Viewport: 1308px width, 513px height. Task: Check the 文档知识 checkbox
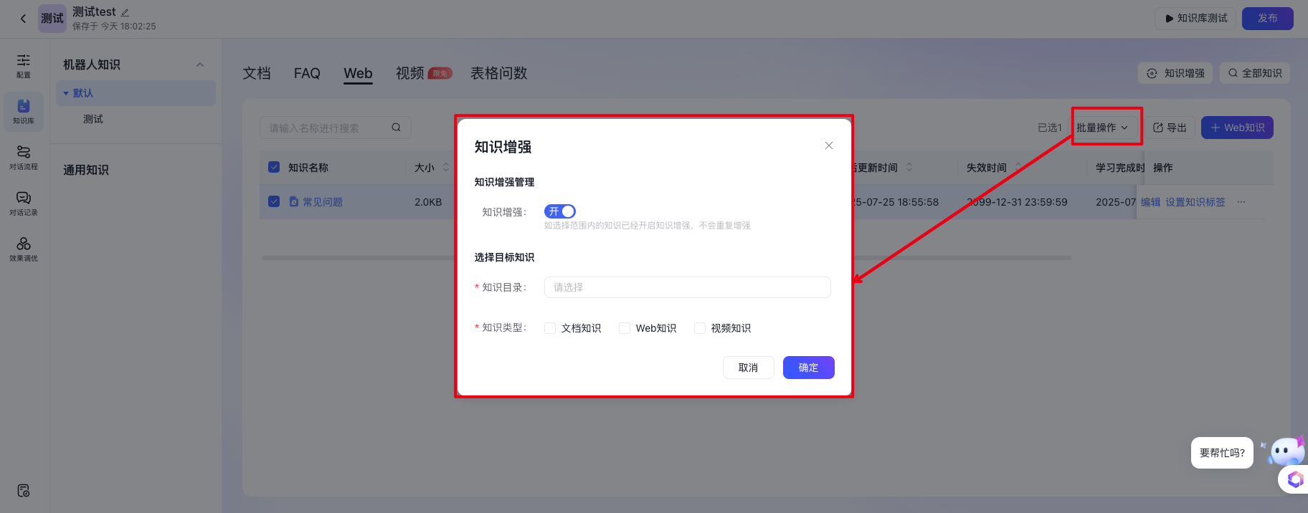[550, 328]
